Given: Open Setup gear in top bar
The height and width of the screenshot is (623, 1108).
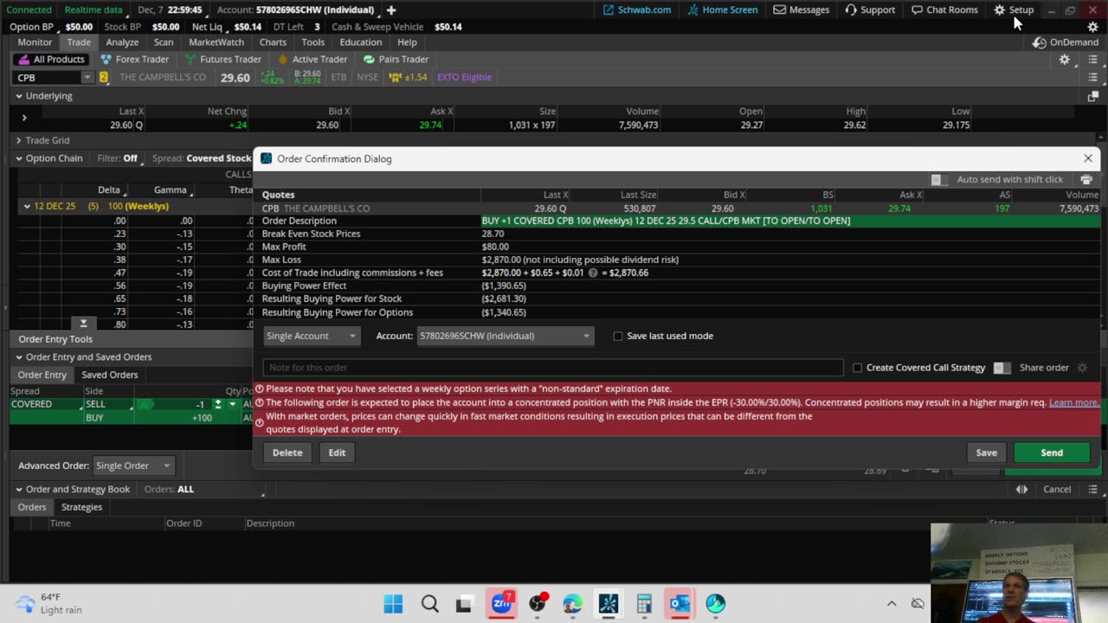Looking at the screenshot, I should click(x=1013, y=10).
